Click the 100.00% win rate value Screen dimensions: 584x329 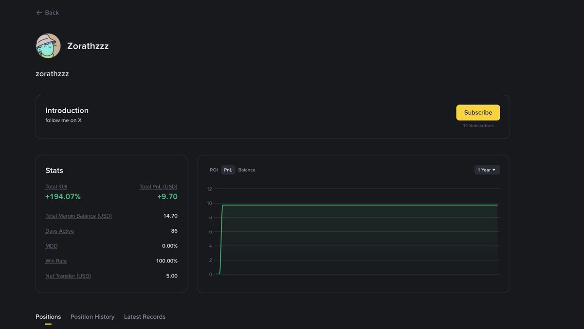[167, 261]
